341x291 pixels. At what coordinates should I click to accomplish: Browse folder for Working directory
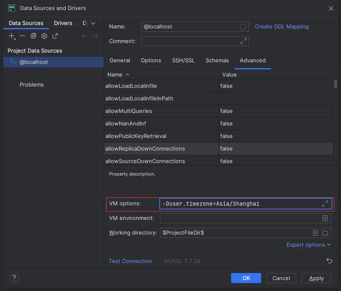coord(325,233)
